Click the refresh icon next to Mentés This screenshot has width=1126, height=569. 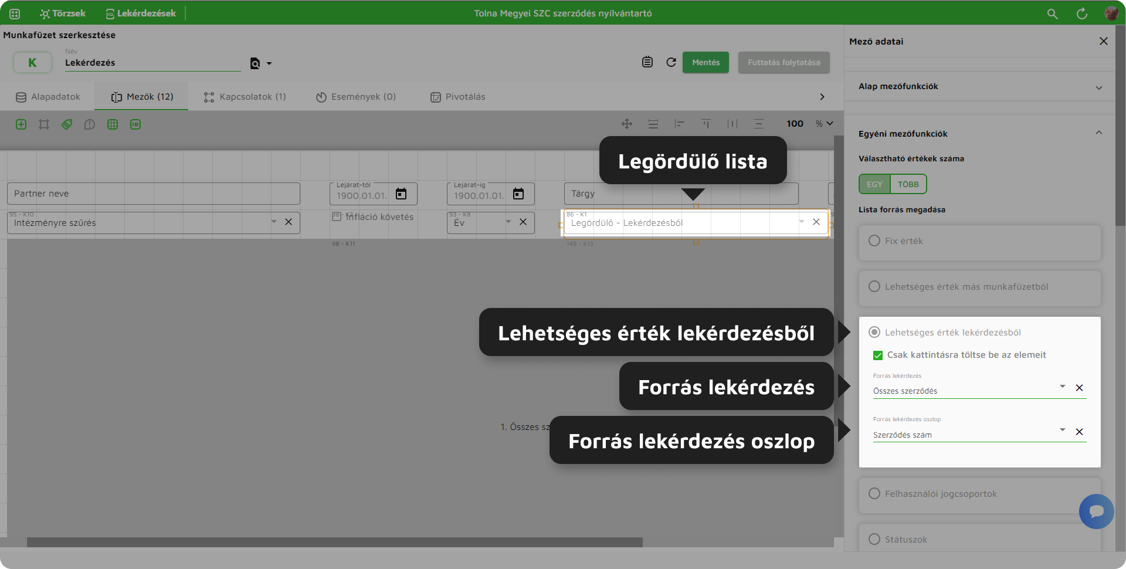click(x=671, y=62)
